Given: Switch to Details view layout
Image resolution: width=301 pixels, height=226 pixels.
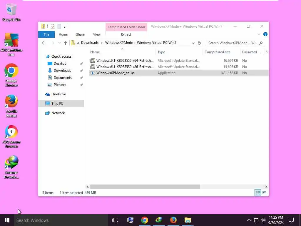Looking at the screenshot, I should pyautogui.click(x=258, y=192).
